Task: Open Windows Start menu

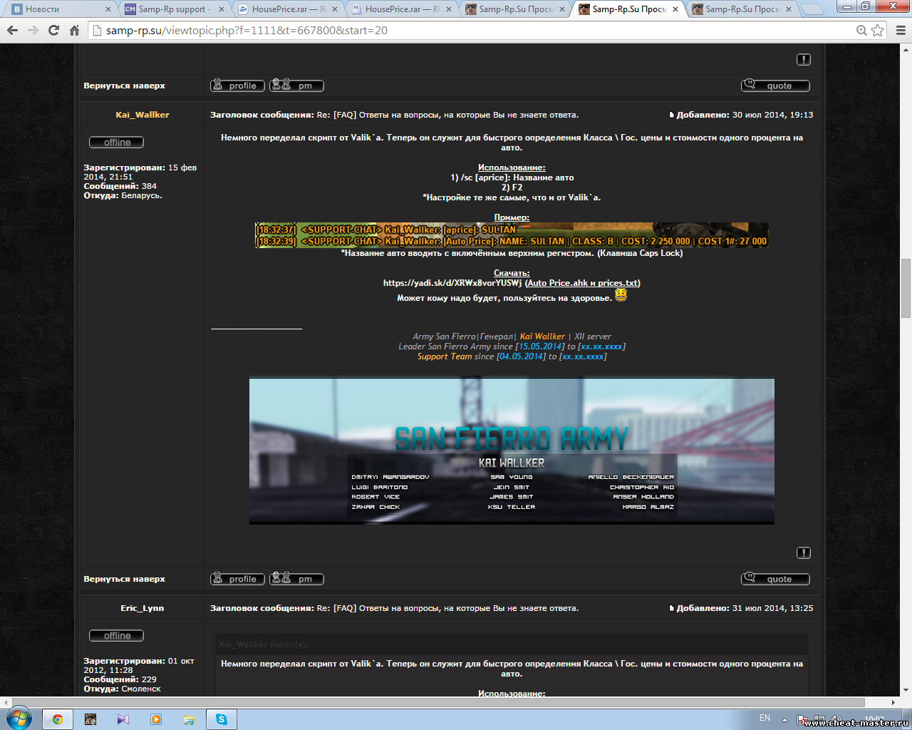Action: click(19, 718)
